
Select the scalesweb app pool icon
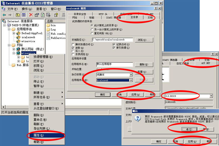pyautogui.click(x=18, y=37)
